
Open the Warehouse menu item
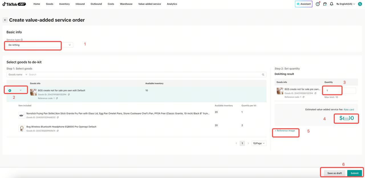tap(126, 4)
